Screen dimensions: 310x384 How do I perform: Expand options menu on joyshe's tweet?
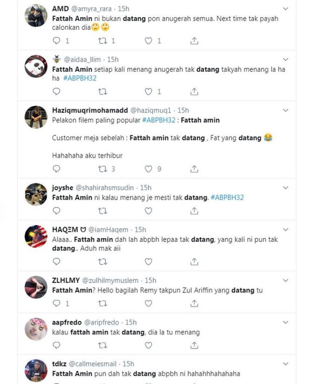tap(286, 188)
